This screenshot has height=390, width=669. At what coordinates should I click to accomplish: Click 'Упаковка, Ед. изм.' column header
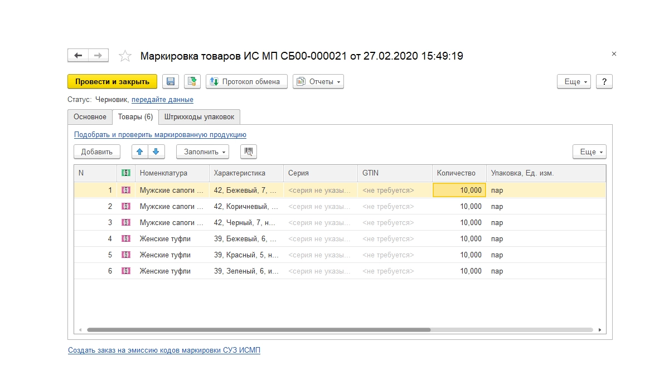point(546,173)
